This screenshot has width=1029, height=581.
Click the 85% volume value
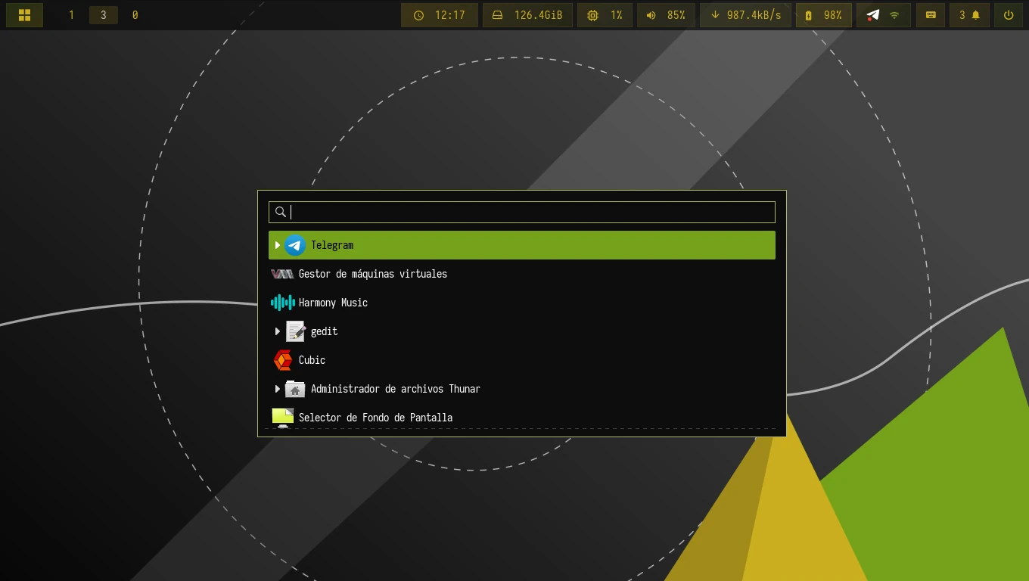pyautogui.click(x=676, y=15)
